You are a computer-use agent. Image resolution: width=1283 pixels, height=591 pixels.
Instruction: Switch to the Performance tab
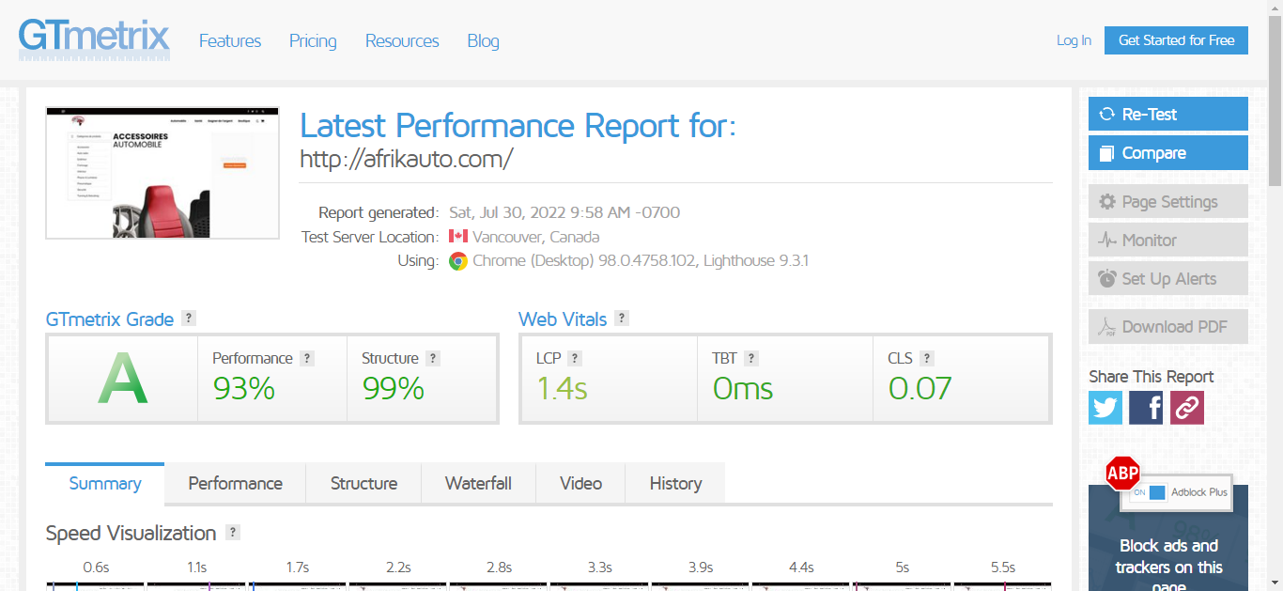[x=236, y=483]
